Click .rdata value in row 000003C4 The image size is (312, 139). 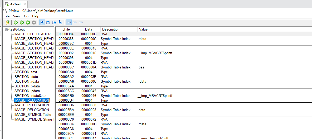tap(142, 124)
